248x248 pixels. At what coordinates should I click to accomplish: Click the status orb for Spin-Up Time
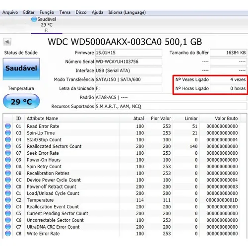point(8,133)
